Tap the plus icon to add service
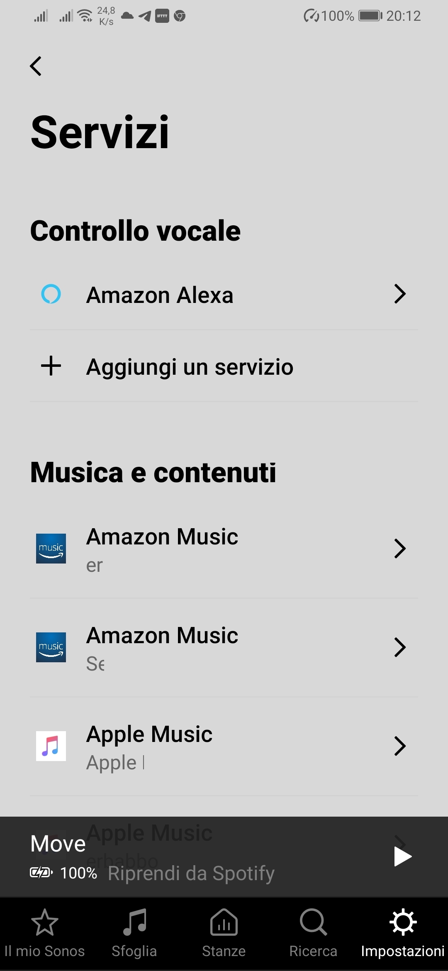 click(x=51, y=366)
